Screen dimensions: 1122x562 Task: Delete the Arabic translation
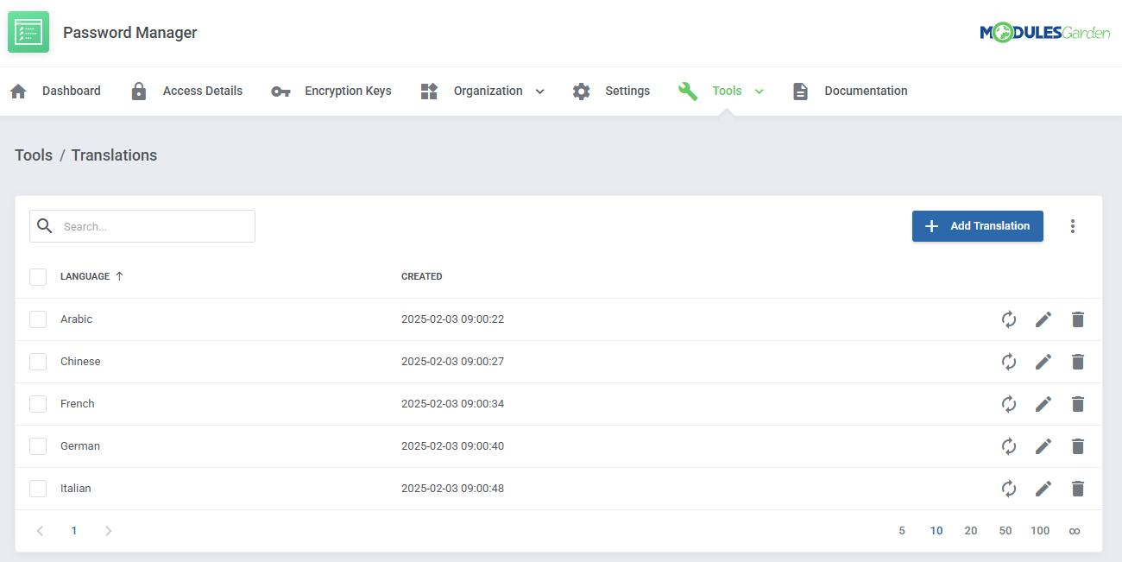pyautogui.click(x=1077, y=319)
